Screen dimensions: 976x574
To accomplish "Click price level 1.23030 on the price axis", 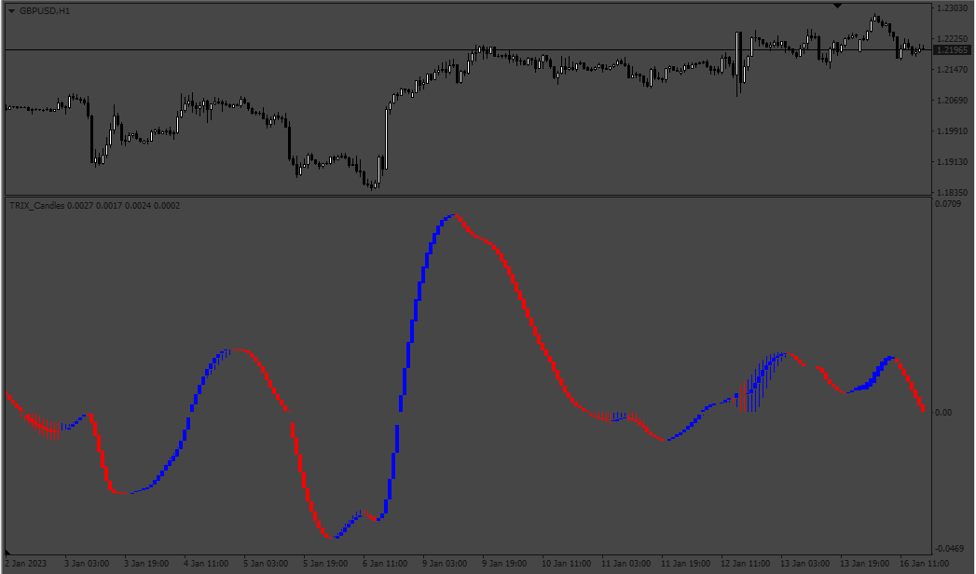I will coord(952,8).
